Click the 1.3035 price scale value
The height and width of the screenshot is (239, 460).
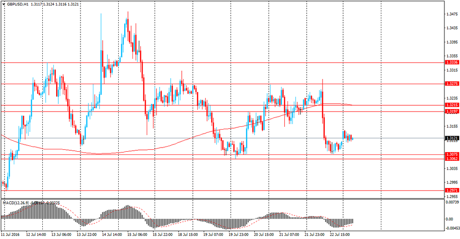pyautogui.click(x=452, y=168)
